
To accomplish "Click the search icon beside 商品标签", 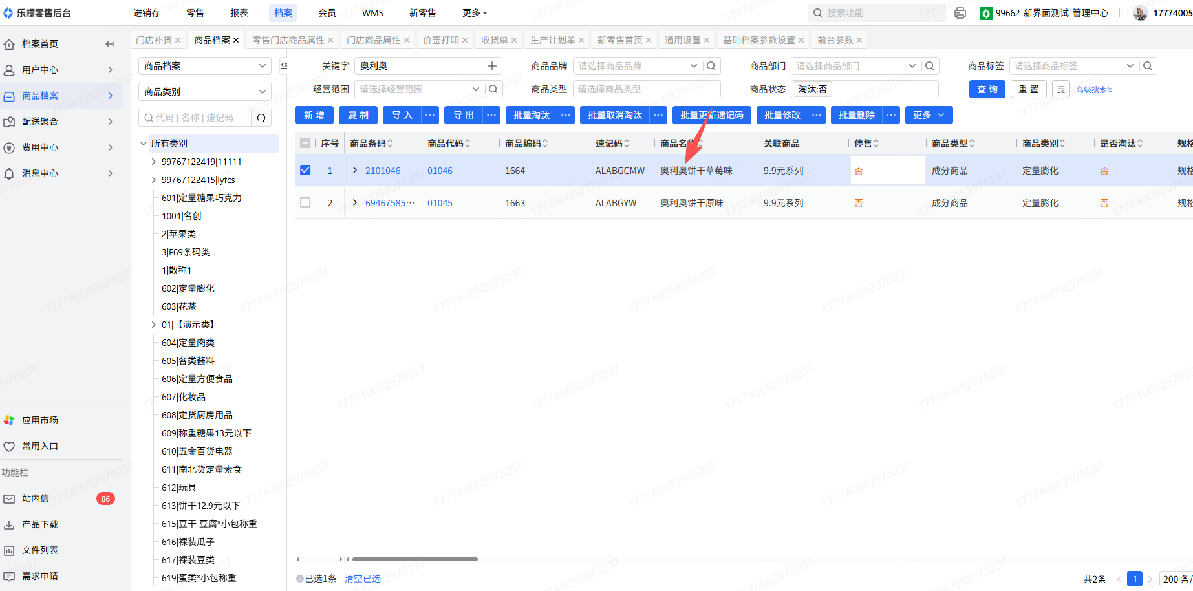I will click(1148, 66).
